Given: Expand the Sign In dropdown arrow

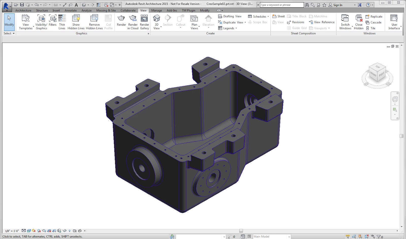Looking at the screenshot, I should (x=355, y=5).
